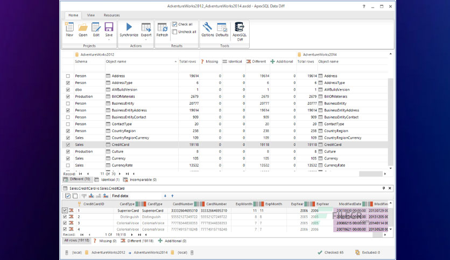
Task: Open the help question mark
Action: (x=364, y=6)
